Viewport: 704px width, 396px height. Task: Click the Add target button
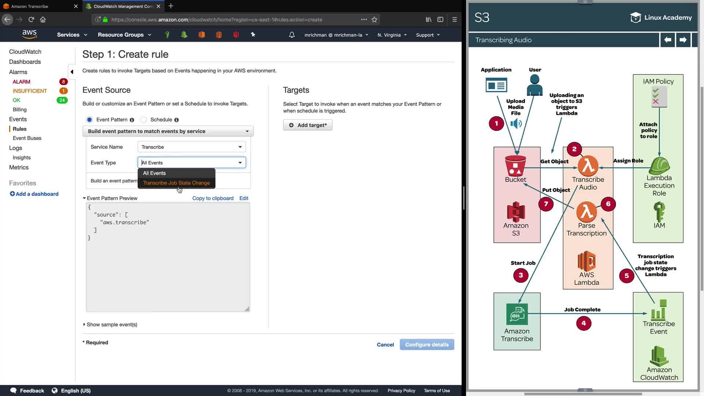click(x=308, y=125)
